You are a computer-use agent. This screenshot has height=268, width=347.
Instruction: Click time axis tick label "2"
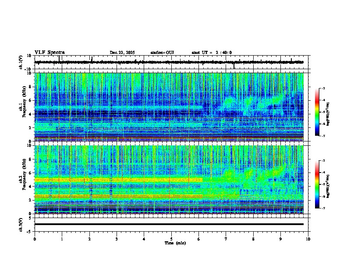89,239
